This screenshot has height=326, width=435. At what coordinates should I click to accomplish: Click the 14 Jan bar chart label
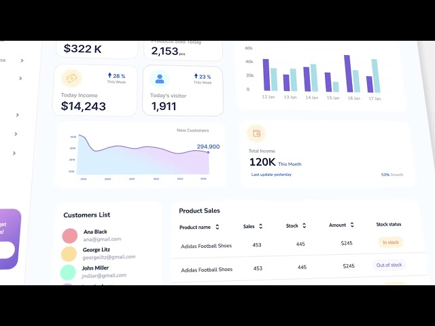point(312,98)
